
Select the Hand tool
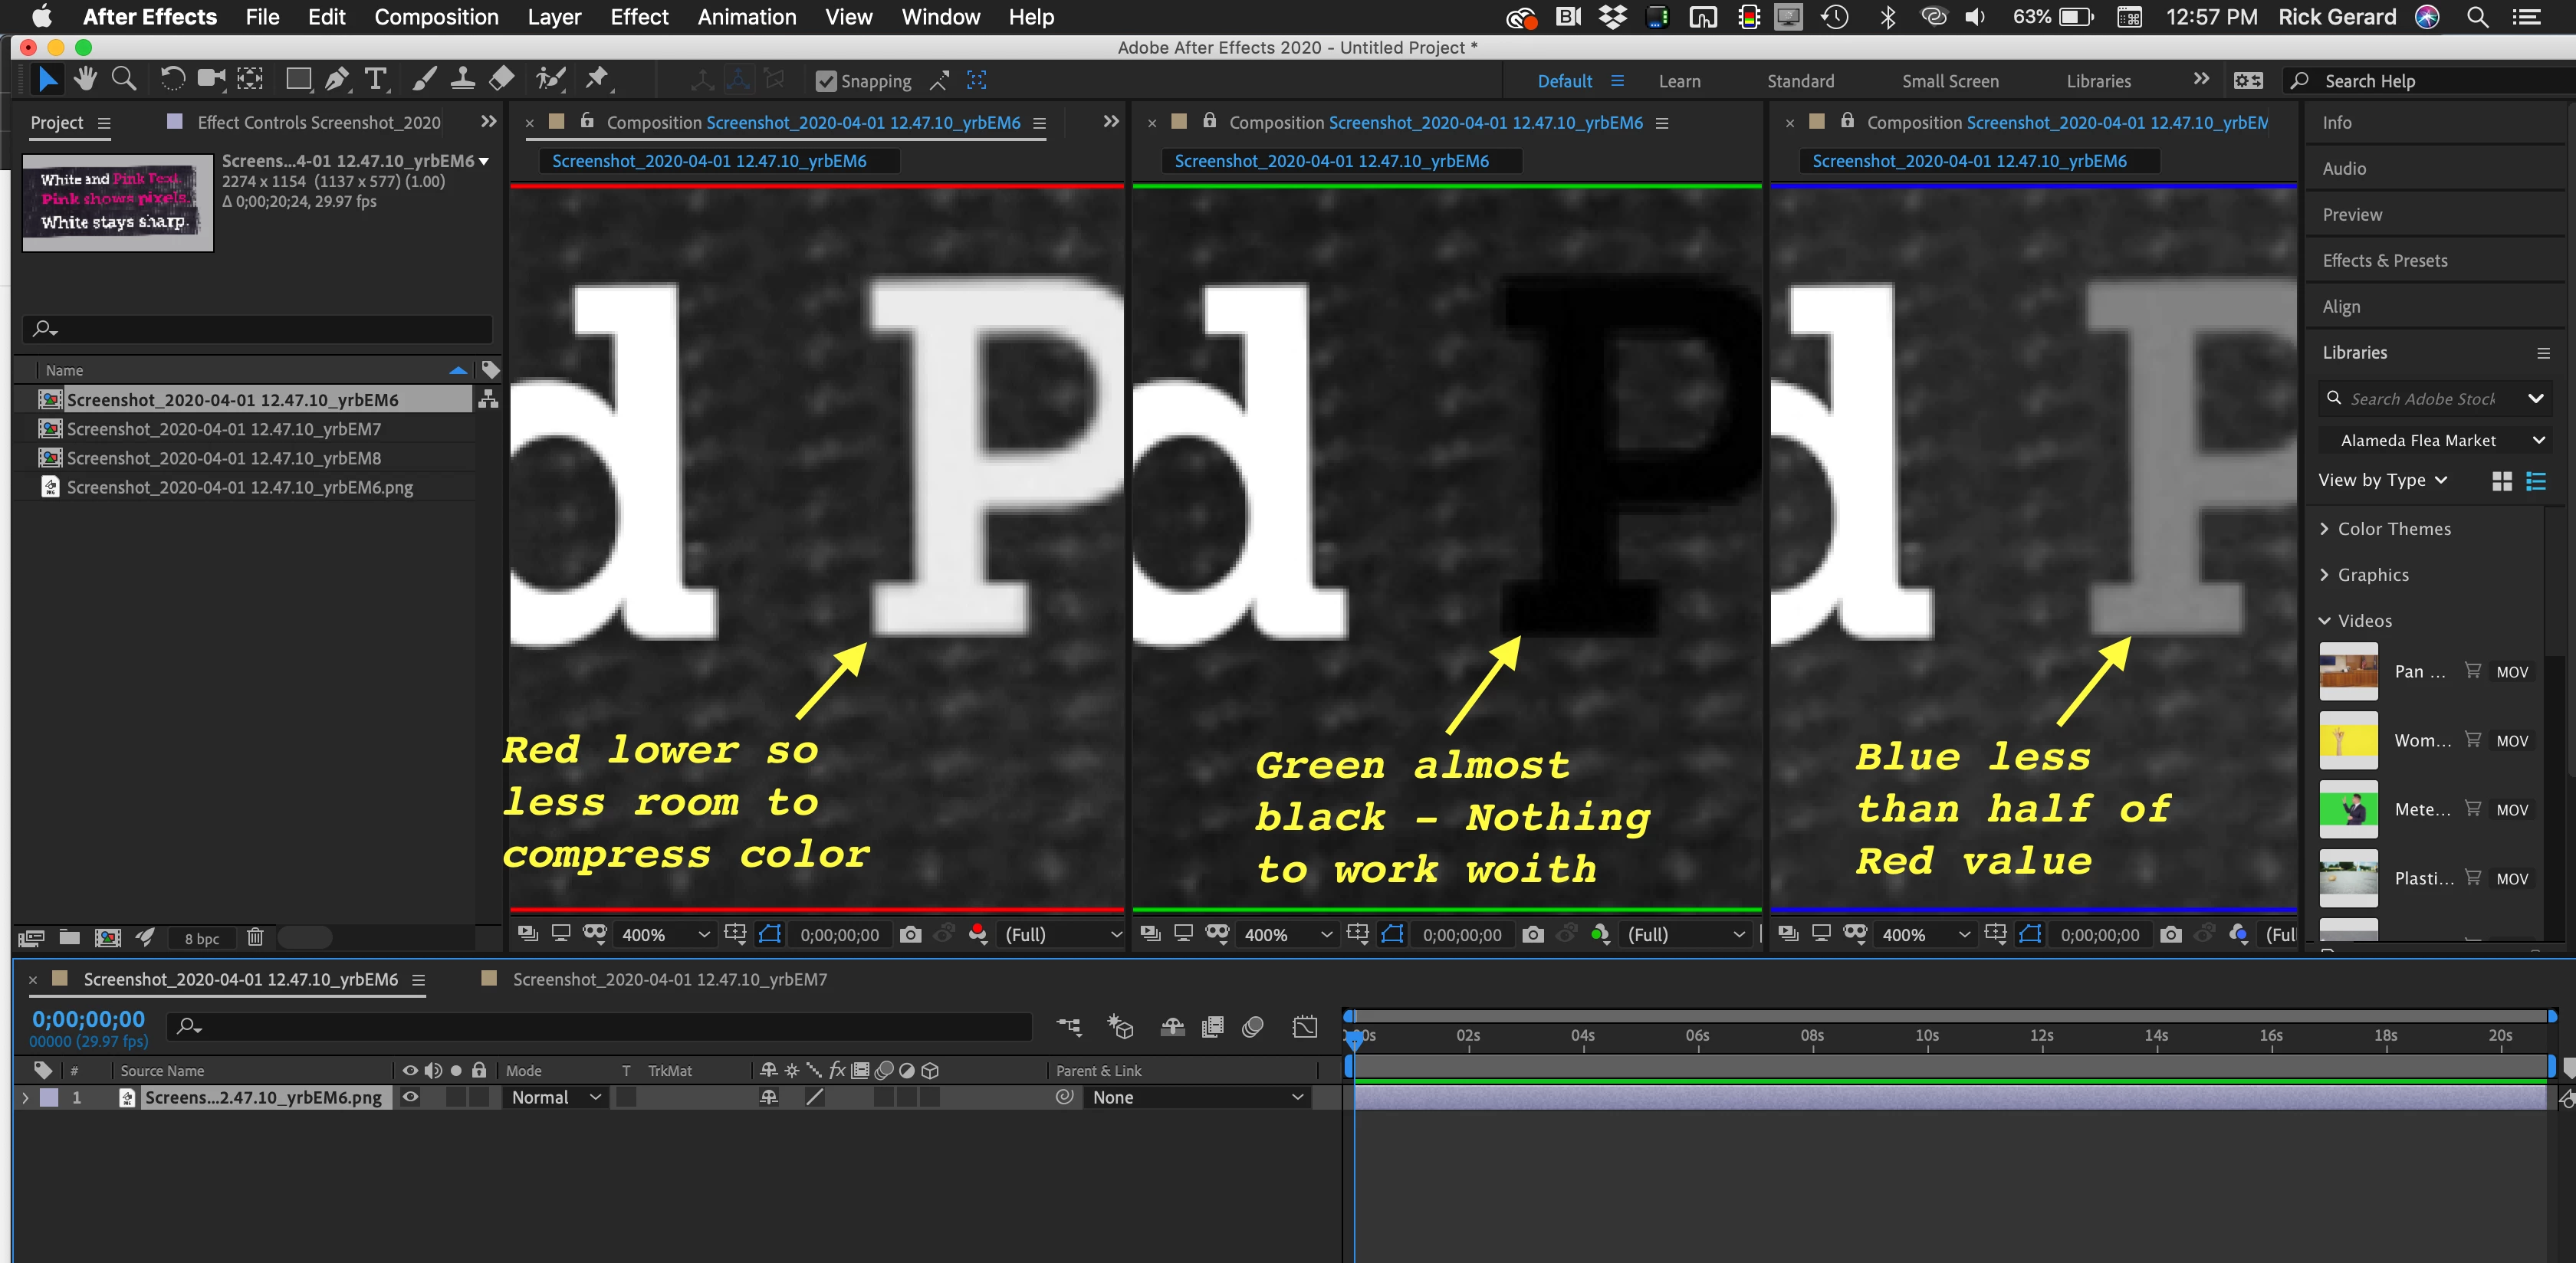pyautogui.click(x=85, y=79)
